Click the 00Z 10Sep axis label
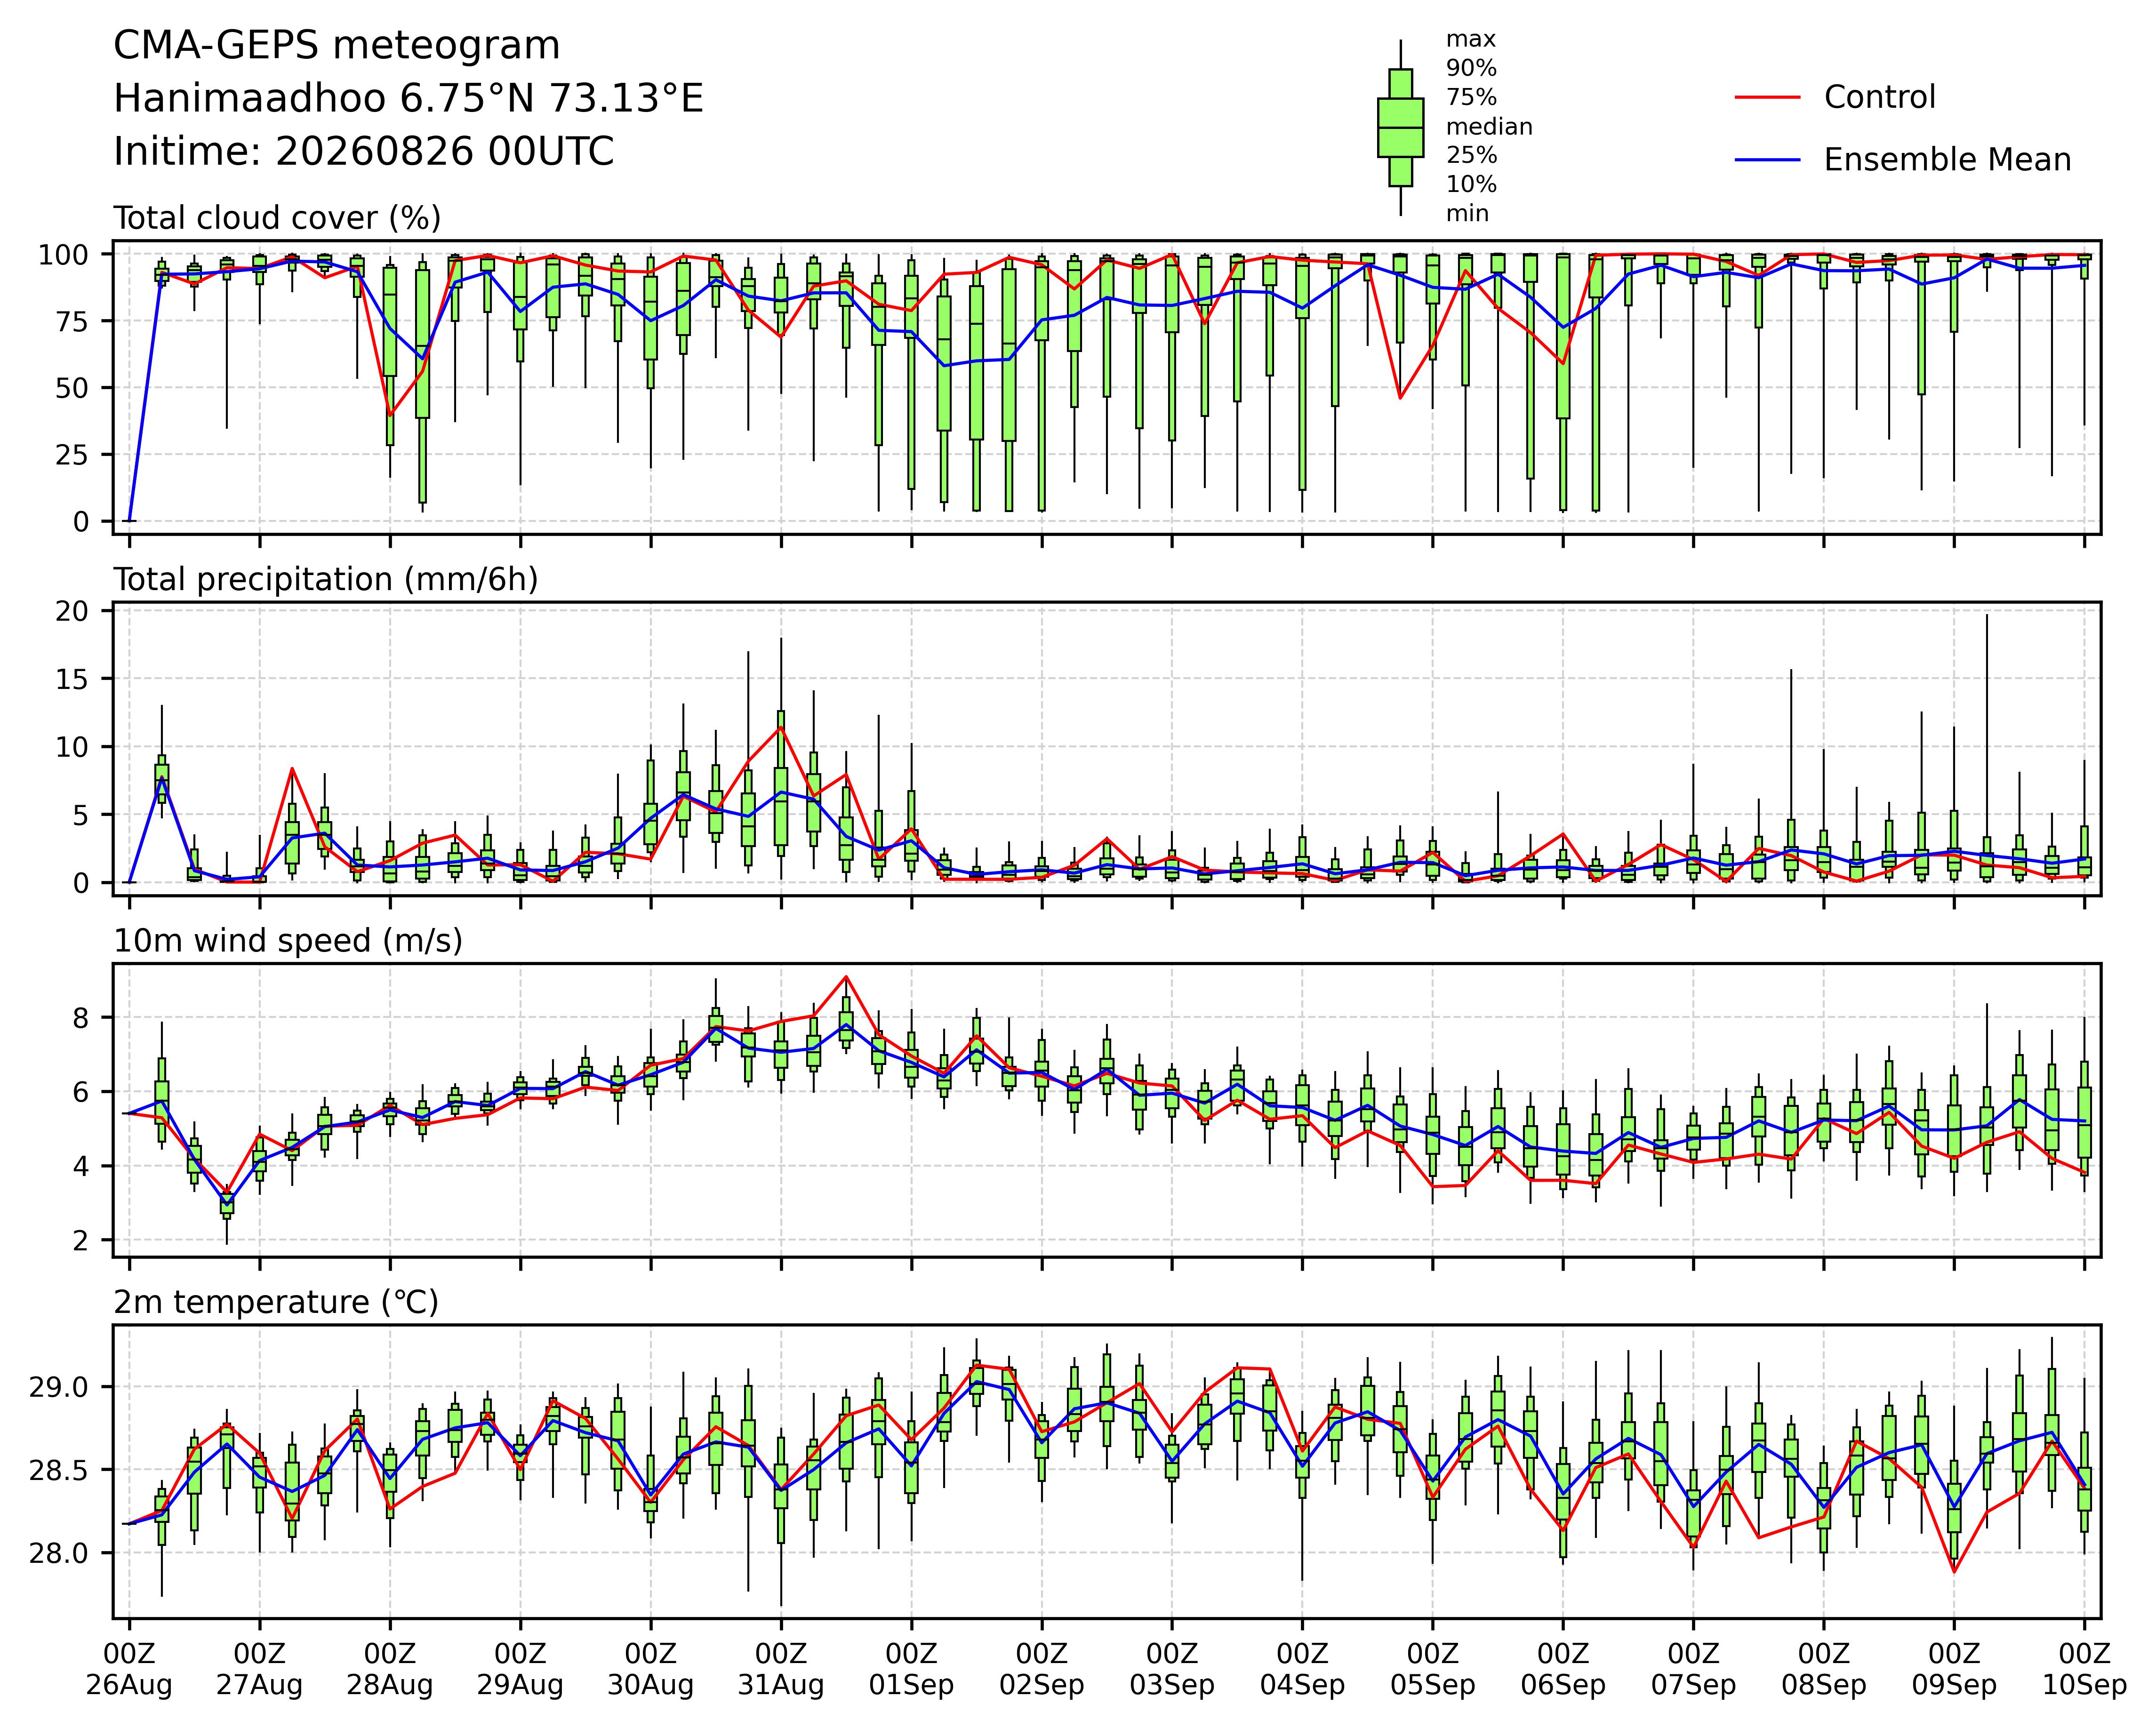2156x1728 pixels. [2084, 1669]
